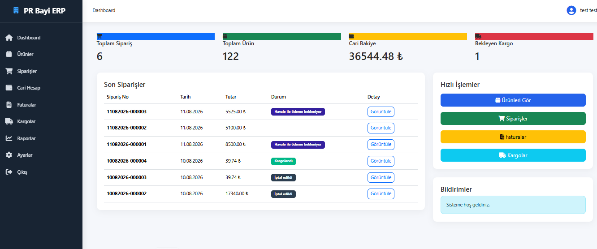Click the PR Bayi ERP building logo icon
Viewport: 597px width, 249px height.
[x=17, y=10]
